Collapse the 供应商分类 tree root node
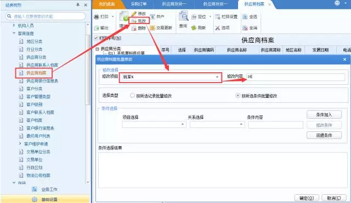Screen dimensions: 351x203 (97, 49)
